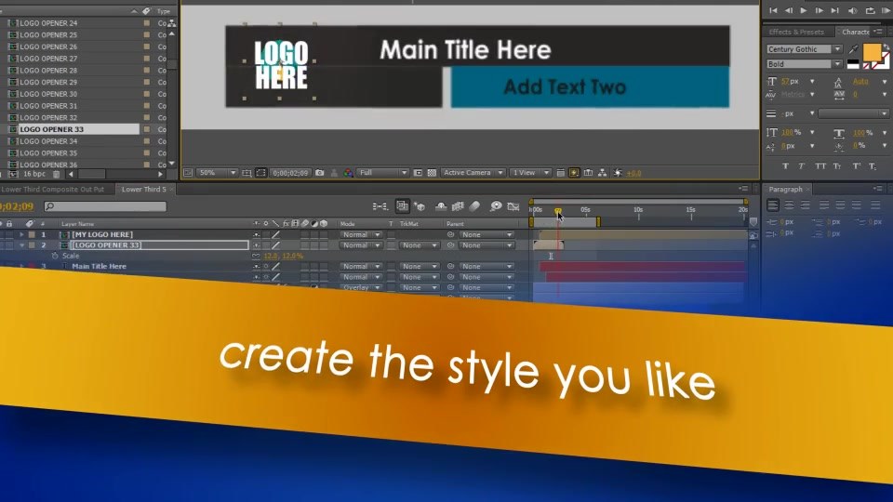Select the Lower Third 5 timeline tab
The height and width of the screenshot is (502, 893).
tap(143, 189)
